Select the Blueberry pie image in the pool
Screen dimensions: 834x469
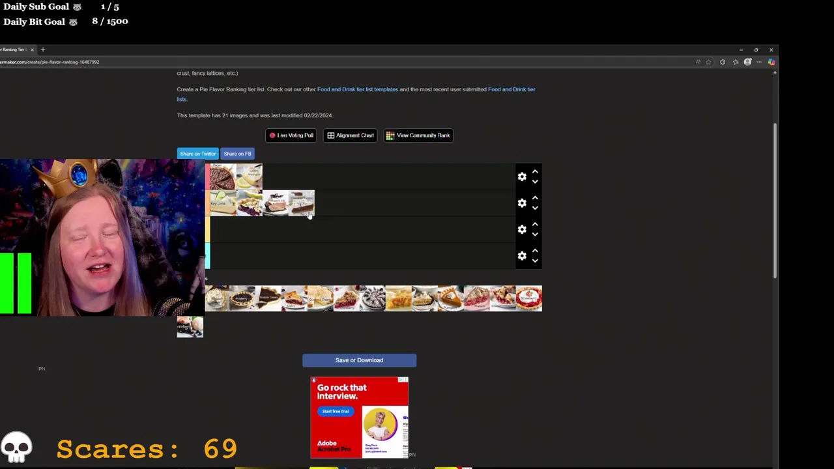click(x=242, y=298)
